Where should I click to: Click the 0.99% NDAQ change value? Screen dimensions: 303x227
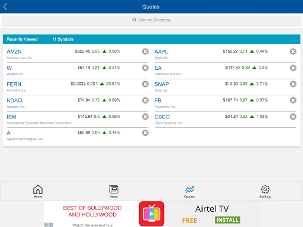114,100
